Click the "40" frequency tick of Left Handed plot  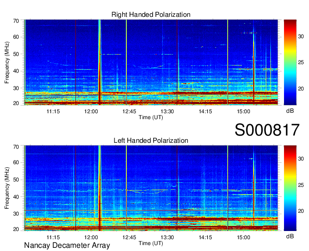pos(16,197)
